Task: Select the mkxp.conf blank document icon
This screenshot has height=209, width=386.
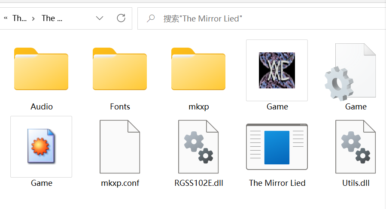Action: coord(120,147)
